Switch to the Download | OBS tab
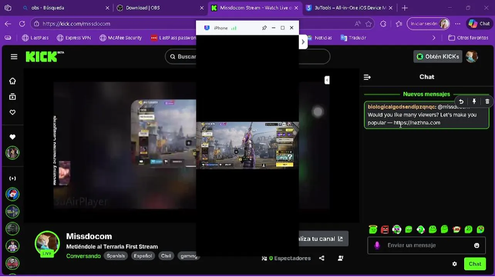Image resolution: width=495 pixels, height=277 pixels. tap(160, 8)
